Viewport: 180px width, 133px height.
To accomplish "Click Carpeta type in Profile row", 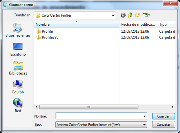I will point(167,31).
